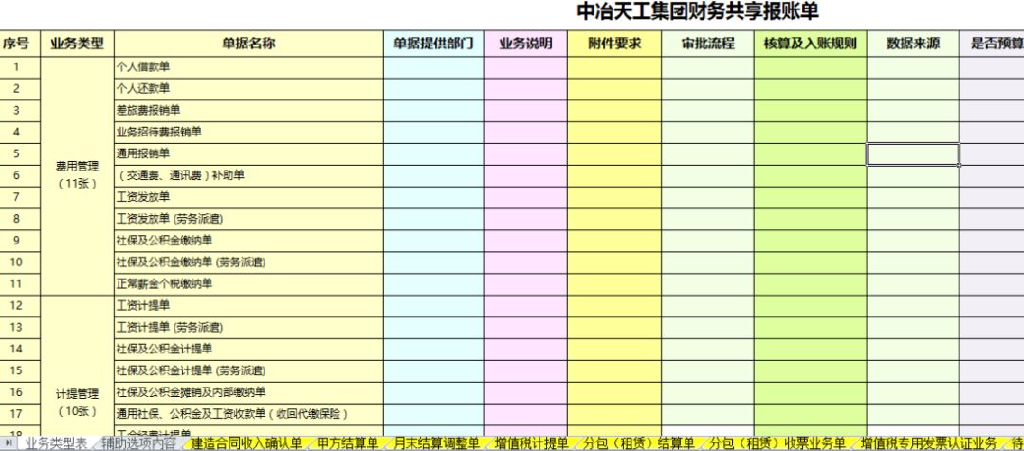Switch to the 甲方结算单 sheet tab
Screen dimensions: 1024x451
346,443
